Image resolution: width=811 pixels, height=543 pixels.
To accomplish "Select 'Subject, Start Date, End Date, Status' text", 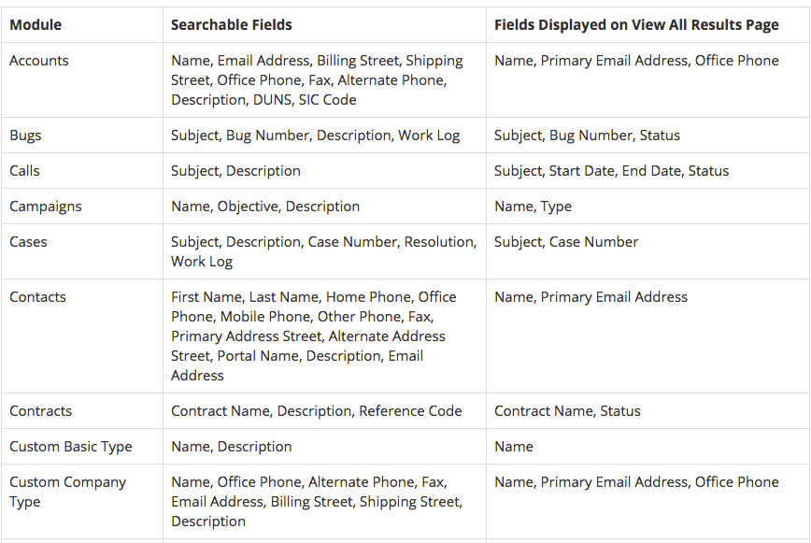I will pyautogui.click(x=611, y=171).
